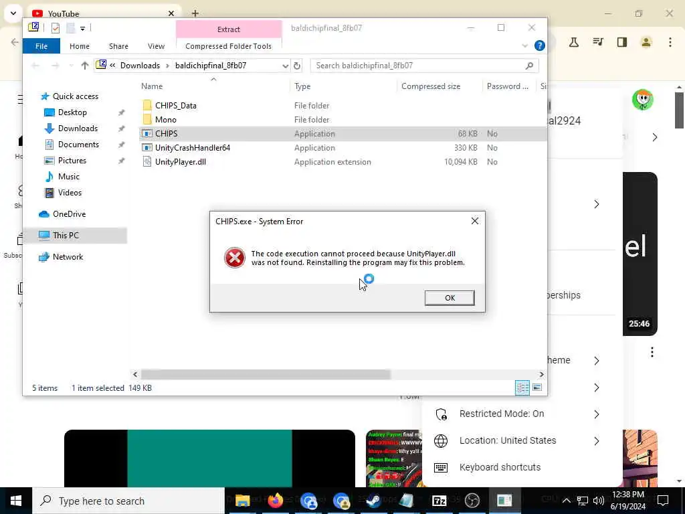Click the Properties quick access toolbar icon

point(56,28)
